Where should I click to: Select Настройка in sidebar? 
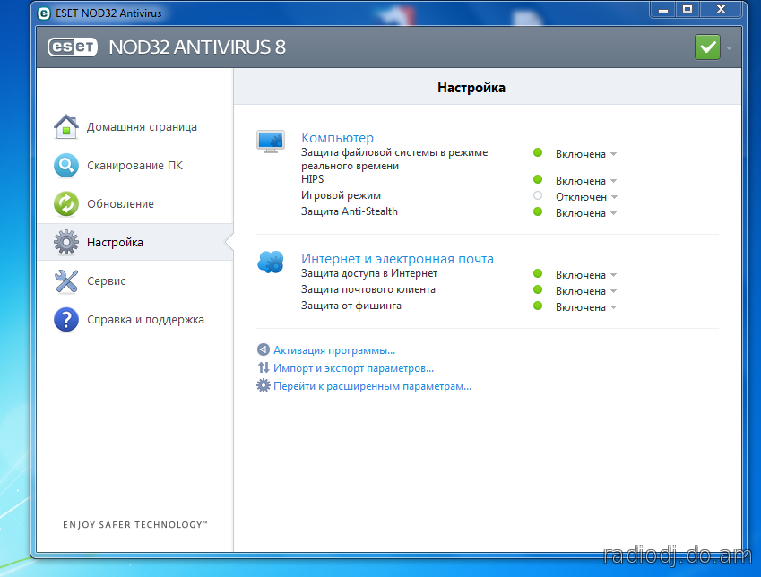click(135, 242)
